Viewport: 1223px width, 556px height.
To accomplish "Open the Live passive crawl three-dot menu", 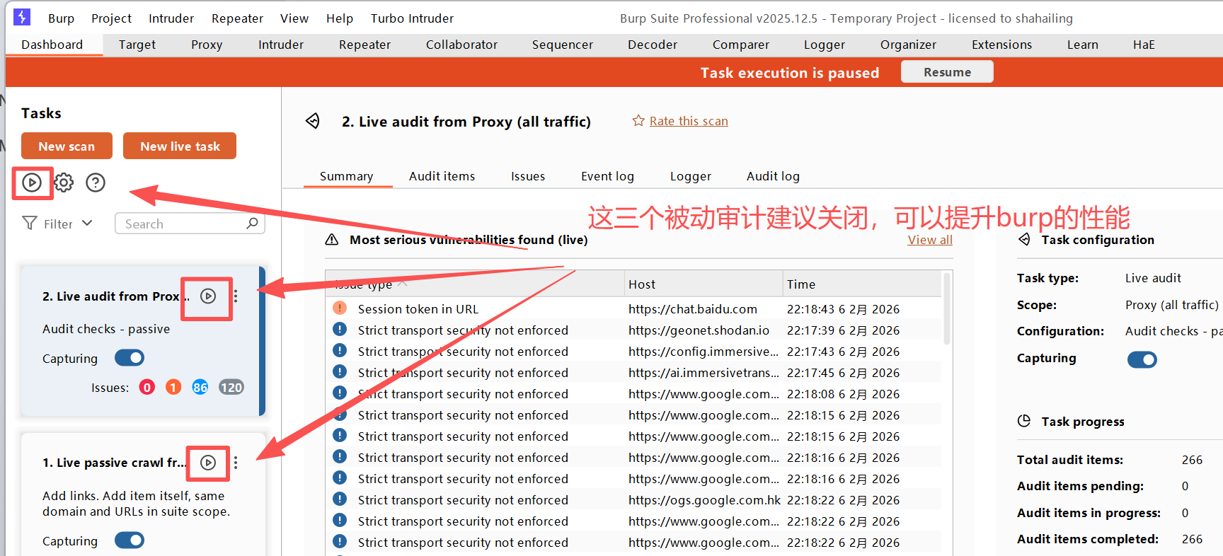I will (x=236, y=463).
